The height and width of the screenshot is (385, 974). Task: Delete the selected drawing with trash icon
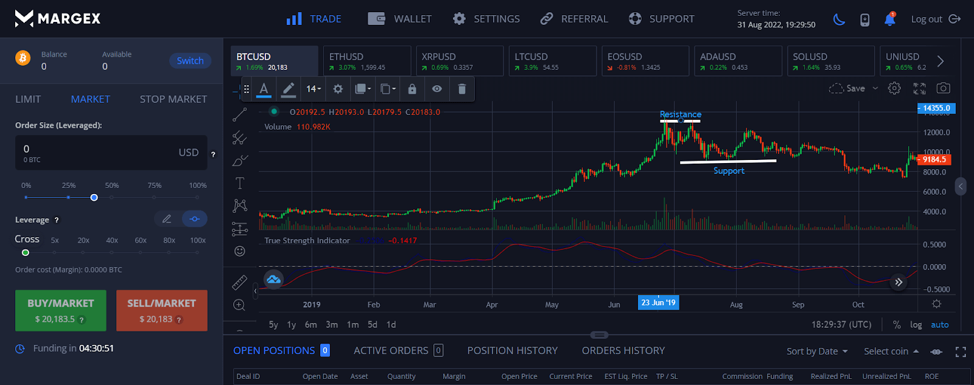tap(462, 89)
